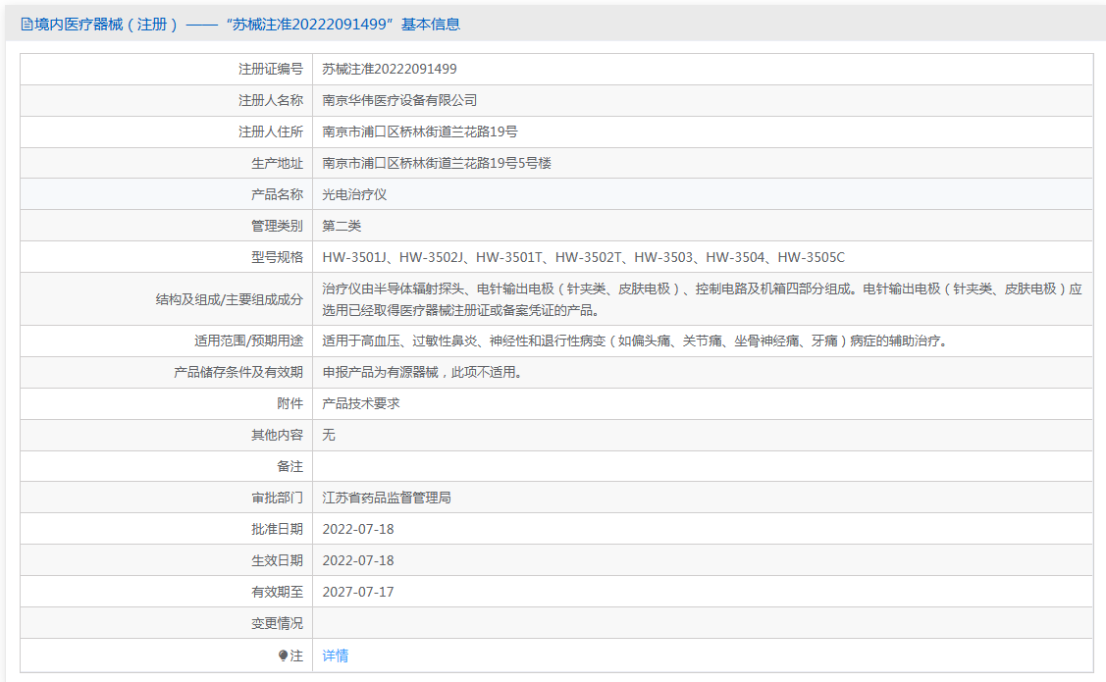This screenshot has height=682, width=1106.
Task: Select the 批准日期 value 2022-07-18
Action: [358, 530]
